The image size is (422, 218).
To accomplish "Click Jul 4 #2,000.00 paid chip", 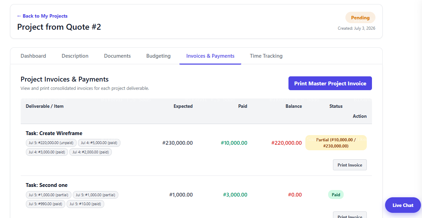I will tap(90, 152).
